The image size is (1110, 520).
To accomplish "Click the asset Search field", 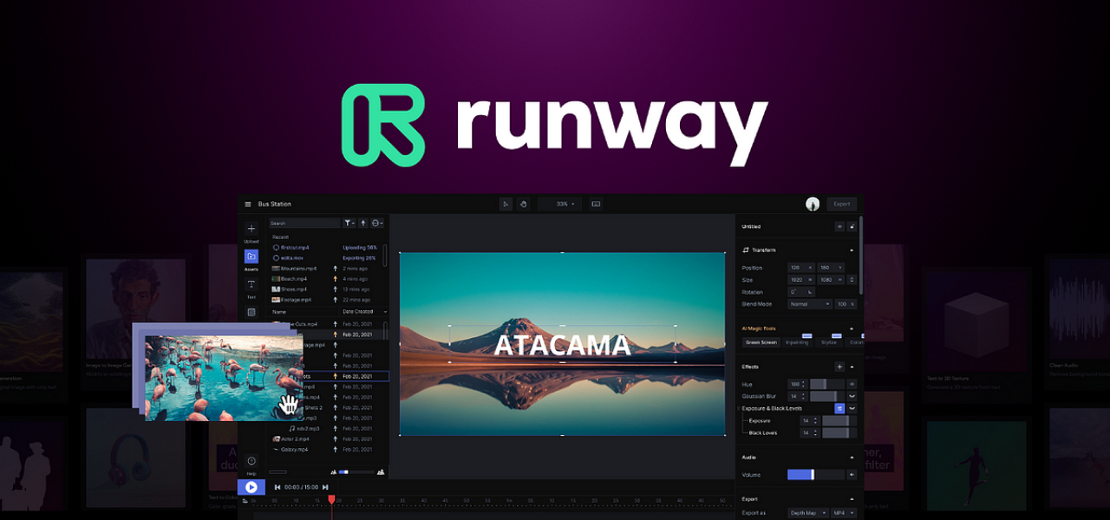I will (304, 224).
